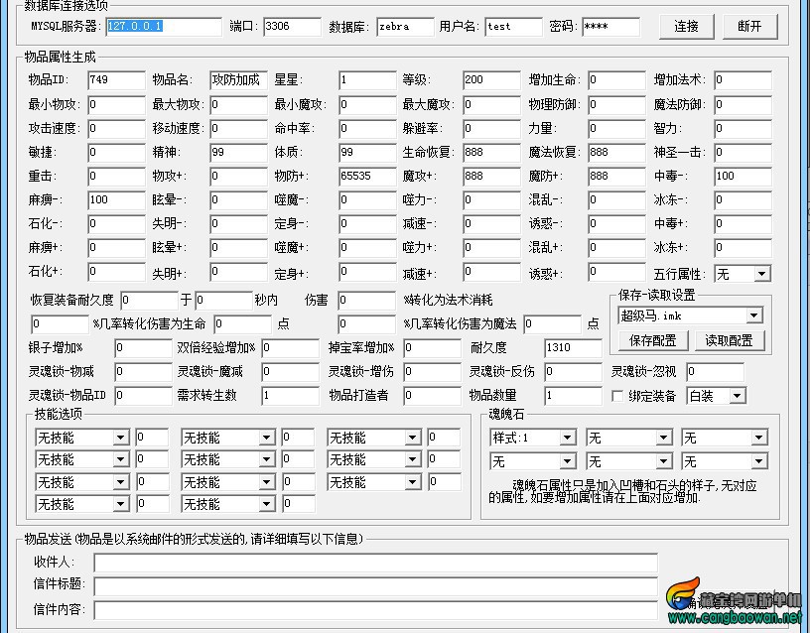Focus the 信件标题 mail title field
Image resolution: width=810 pixels, height=633 pixels.
[x=375, y=586]
